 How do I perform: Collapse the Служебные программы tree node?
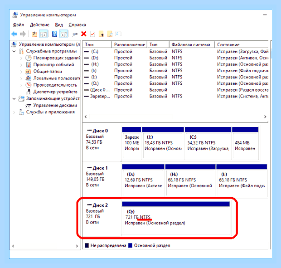pyautogui.click(x=14, y=51)
